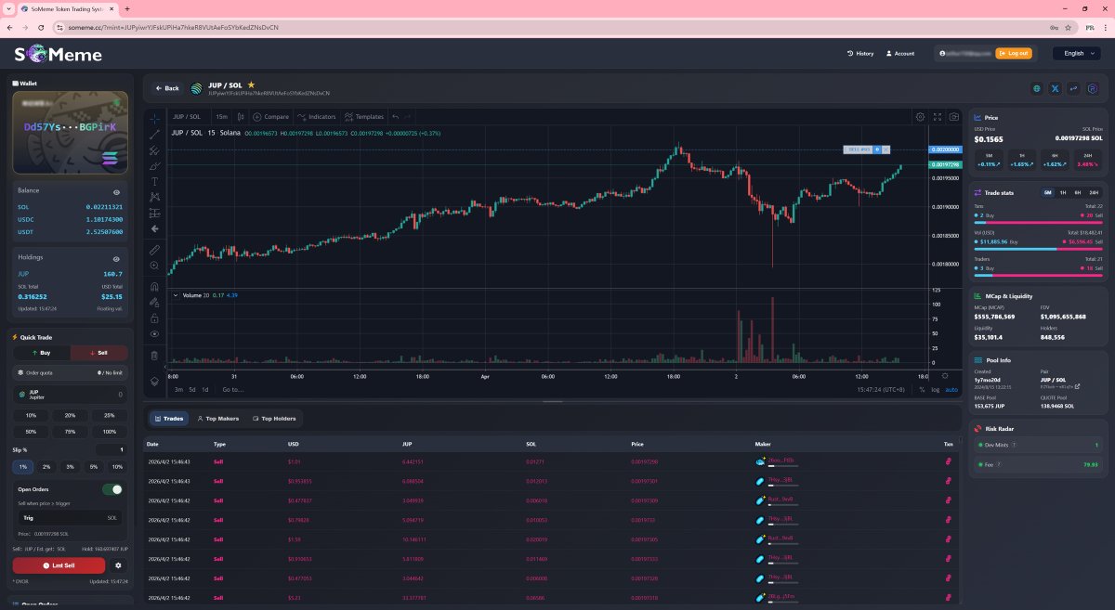Toggle hide all drawings eye tool

(154, 333)
